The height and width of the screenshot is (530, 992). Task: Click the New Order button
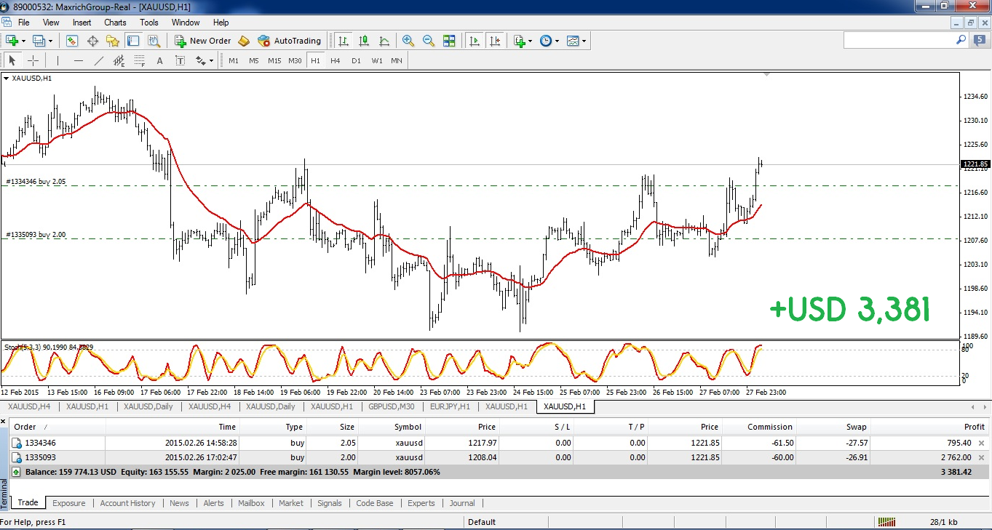point(203,41)
